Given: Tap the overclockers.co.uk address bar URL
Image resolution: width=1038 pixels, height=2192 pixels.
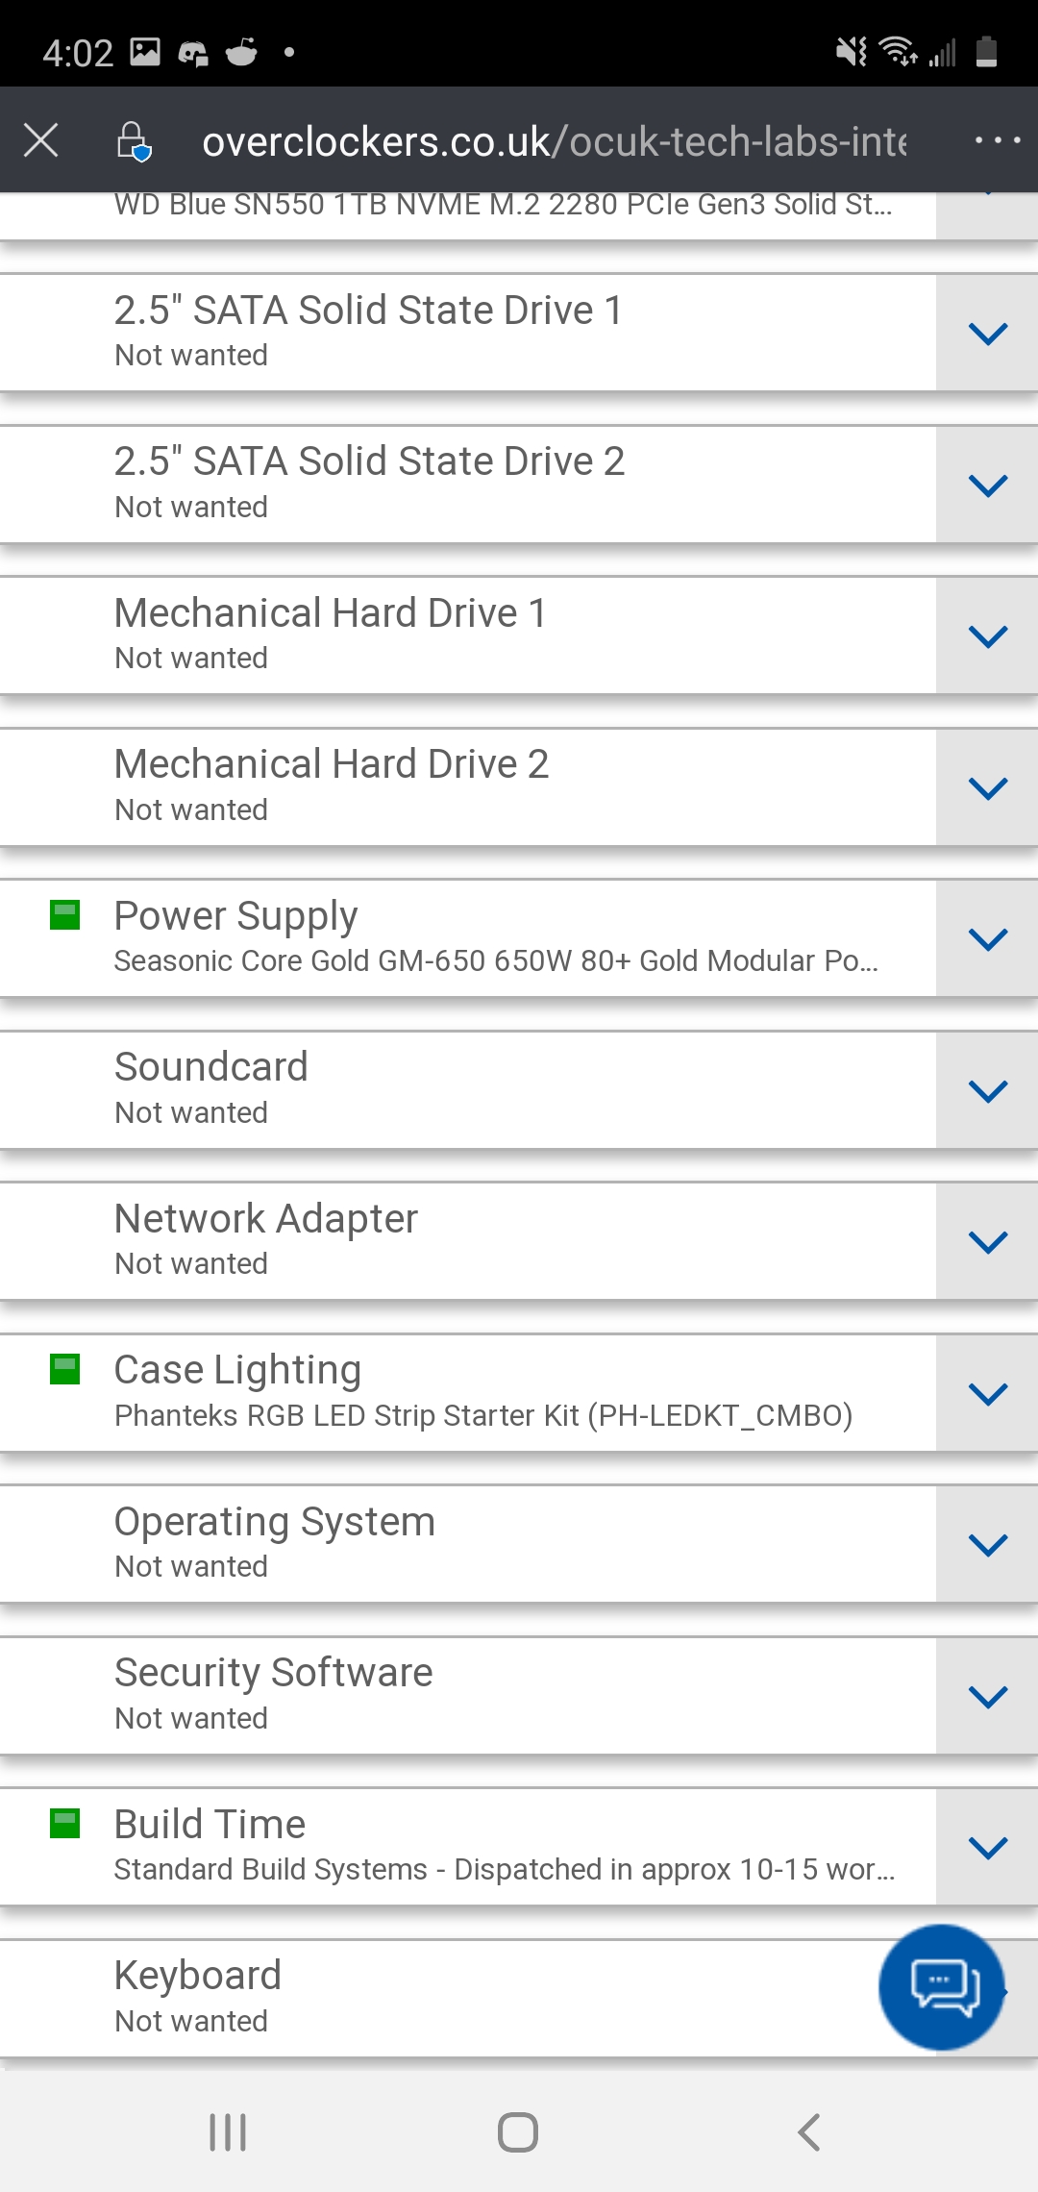Looking at the screenshot, I should (x=554, y=141).
